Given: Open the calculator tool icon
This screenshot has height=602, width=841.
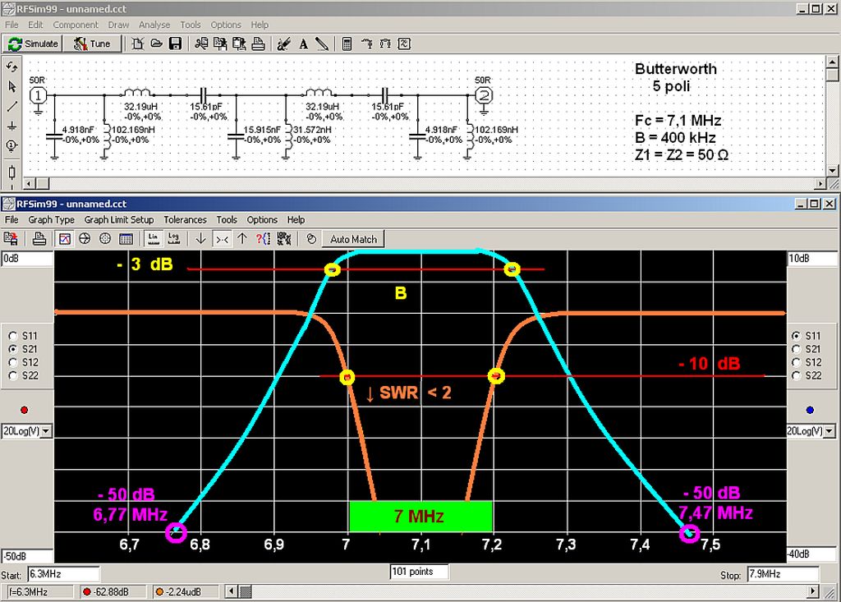Looking at the screenshot, I should pyautogui.click(x=347, y=44).
